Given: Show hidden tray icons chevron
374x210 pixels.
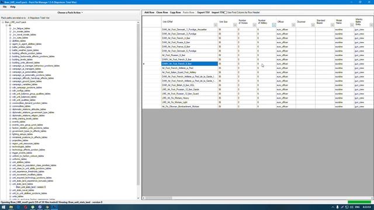Looking at the screenshot, I should [333, 207].
